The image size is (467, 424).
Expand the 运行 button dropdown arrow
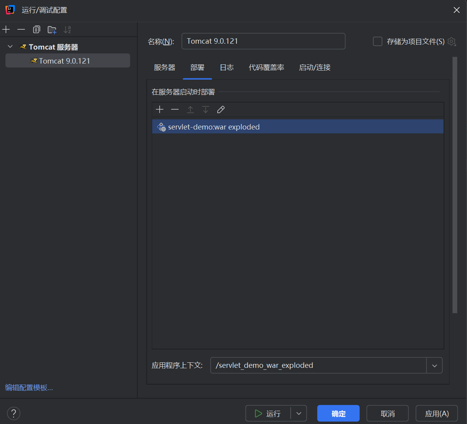(299, 413)
